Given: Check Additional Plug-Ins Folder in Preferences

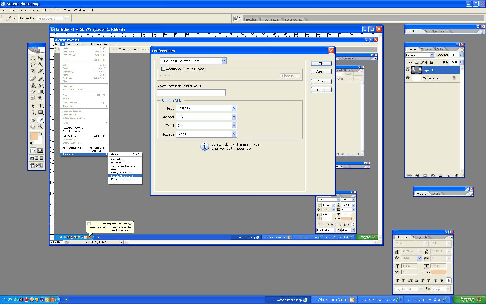Looking at the screenshot, I should pos(163,69).
